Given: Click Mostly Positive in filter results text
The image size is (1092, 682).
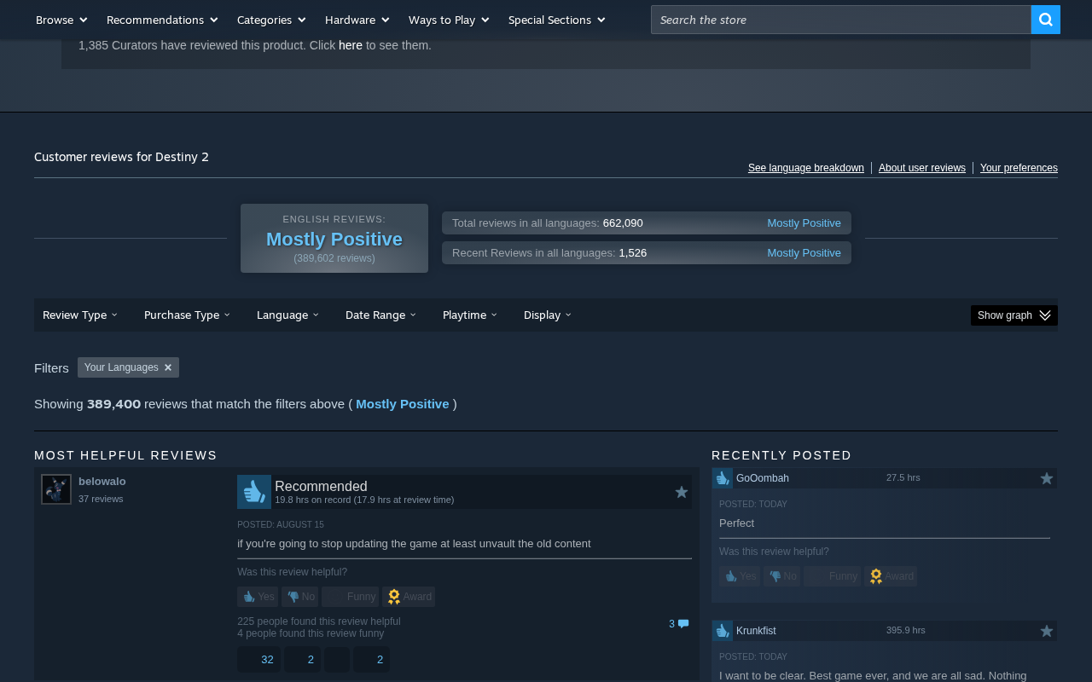Looking at the screenshot, I should 403,404.
